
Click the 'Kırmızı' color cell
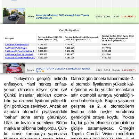(x=116, y=70)
